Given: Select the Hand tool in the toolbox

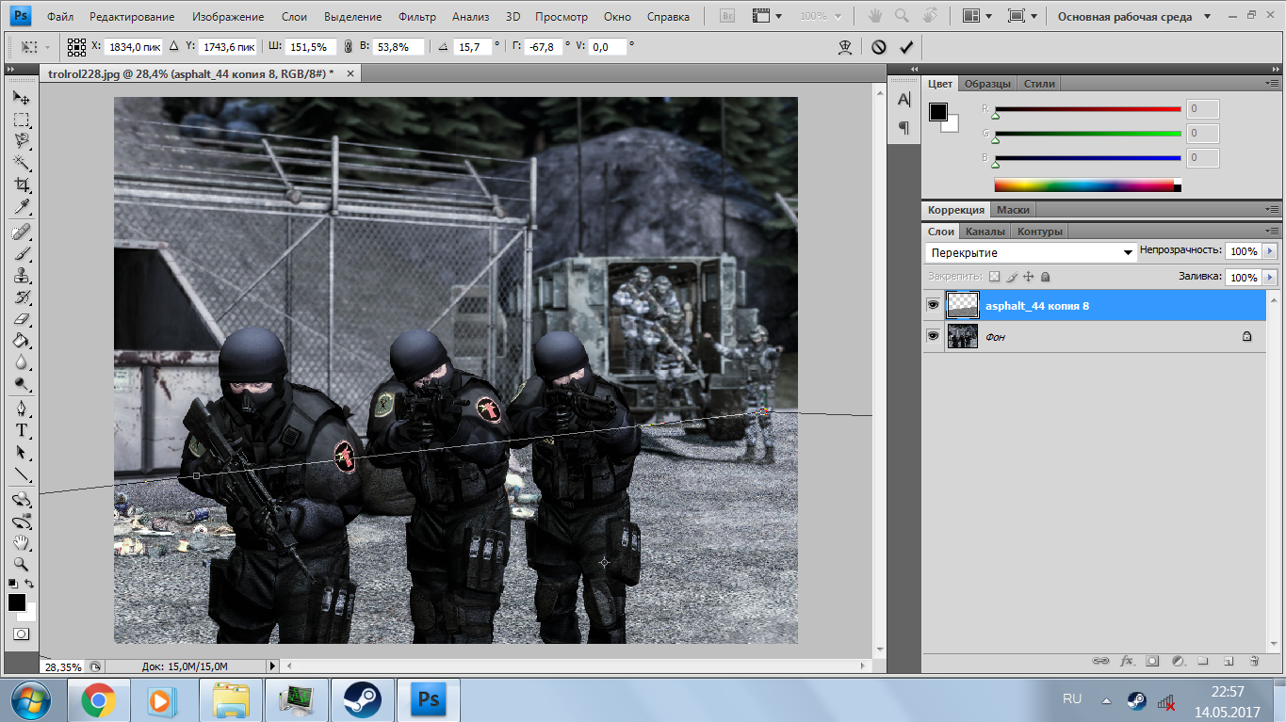Looking at the screenshot, I should pos(21,543).
